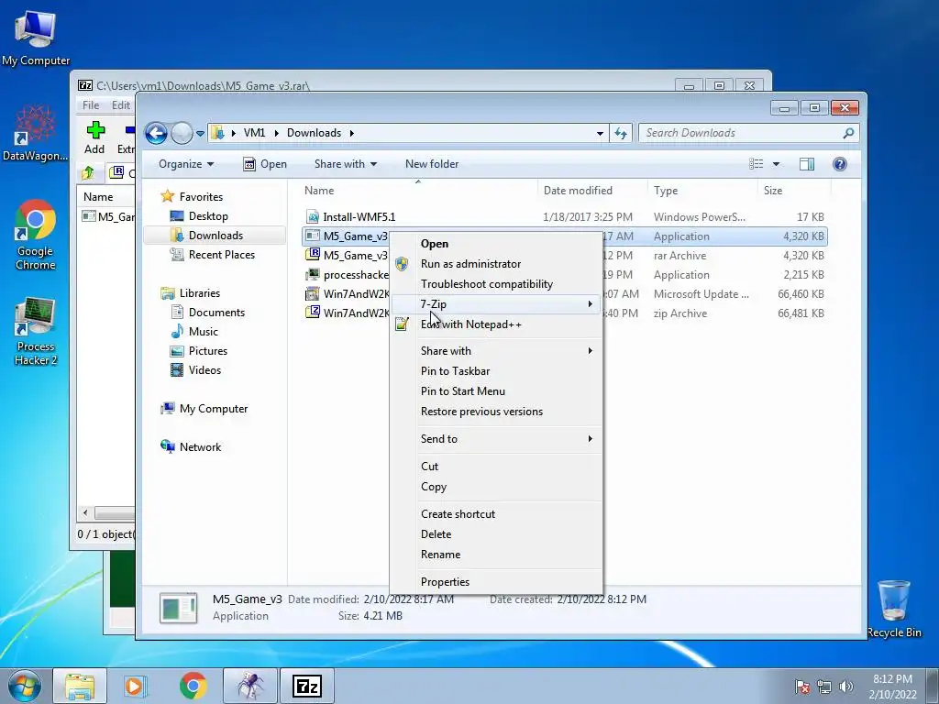Launch Google Chrome desktop shortcut
Screen dimensions: 939x704
(36, 235)
